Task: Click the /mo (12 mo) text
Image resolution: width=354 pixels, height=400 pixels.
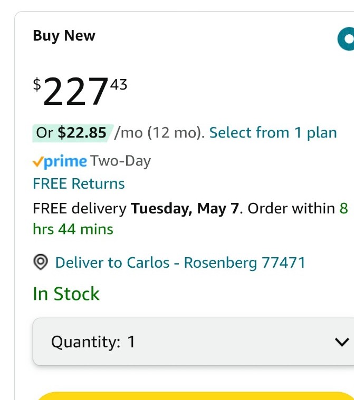Action: (x=160, y=133)
